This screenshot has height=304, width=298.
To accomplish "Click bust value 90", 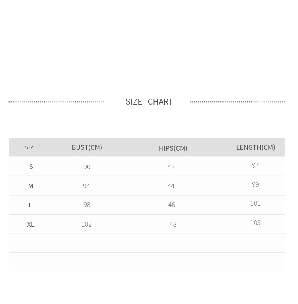I will pyautogui.click(x=87, y=167).
